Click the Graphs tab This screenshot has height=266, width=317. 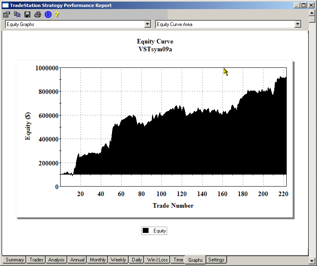[195, 260]
